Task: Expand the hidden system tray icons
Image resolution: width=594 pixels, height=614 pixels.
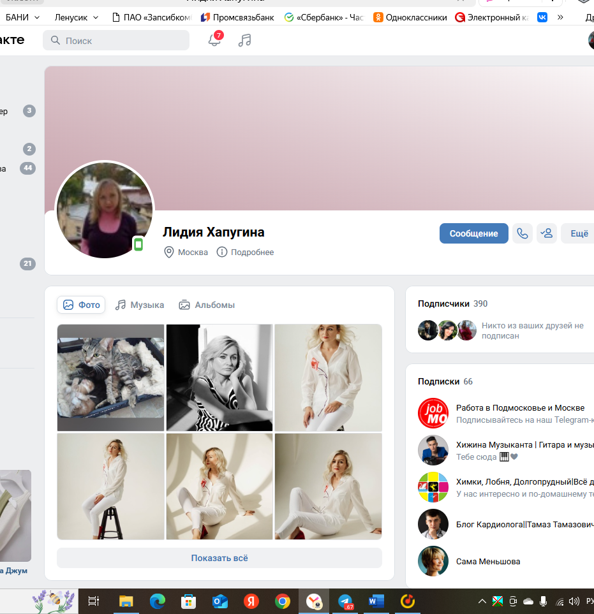Action: [x=482, y=601]
